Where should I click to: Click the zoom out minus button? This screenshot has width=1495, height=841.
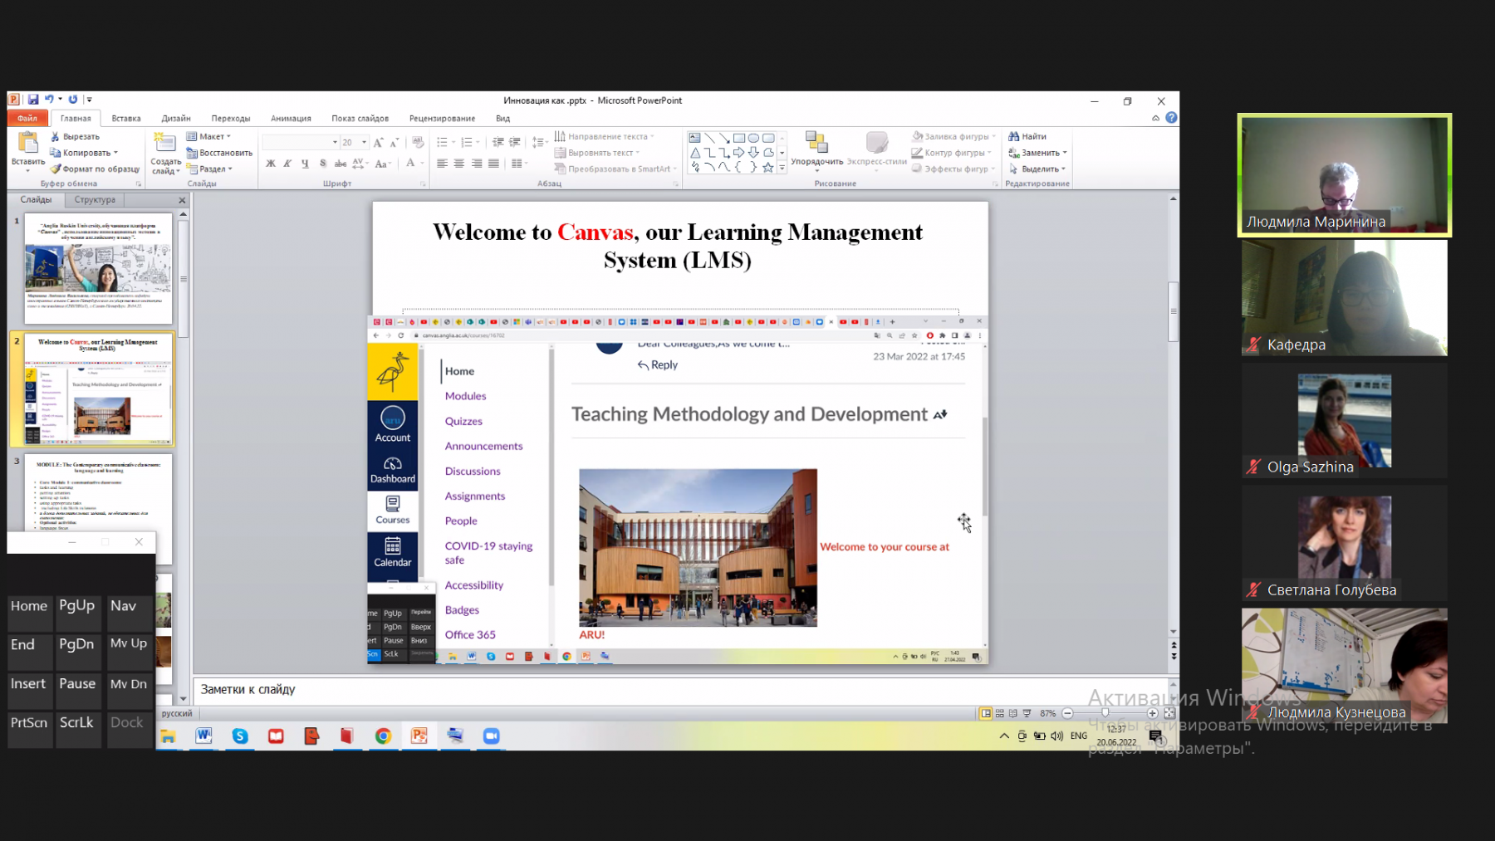pos(1068,713)
